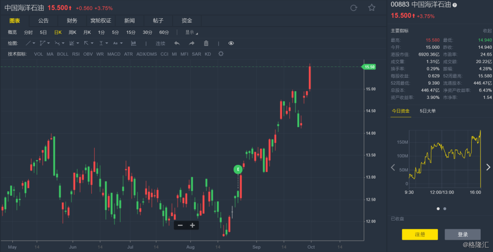
Task: Select the 60分 sixty-minute period
Action: (x=164, y=32)
